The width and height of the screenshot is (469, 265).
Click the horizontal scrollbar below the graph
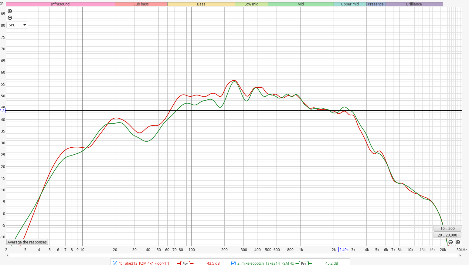tap(234, 255)
